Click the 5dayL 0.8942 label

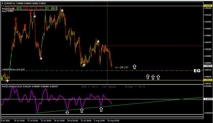(7, 11)
